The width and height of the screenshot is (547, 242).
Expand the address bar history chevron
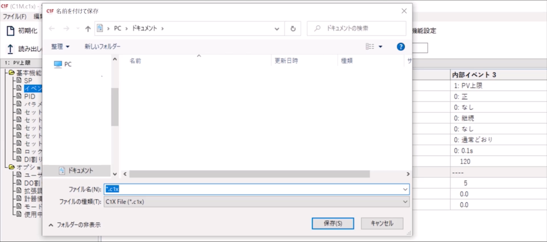point(277,29)
